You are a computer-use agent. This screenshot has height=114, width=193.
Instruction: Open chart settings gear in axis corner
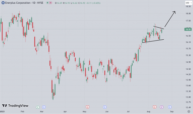(x=189, y=112)
